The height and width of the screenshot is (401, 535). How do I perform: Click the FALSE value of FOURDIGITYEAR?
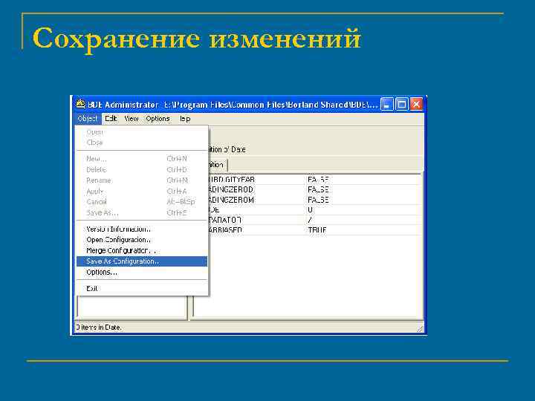click(318, 180)
